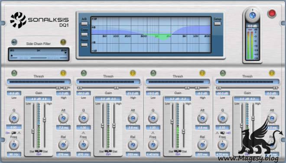
Task: Click the 7.3 ms attack value field
Action: click(63, 128)
